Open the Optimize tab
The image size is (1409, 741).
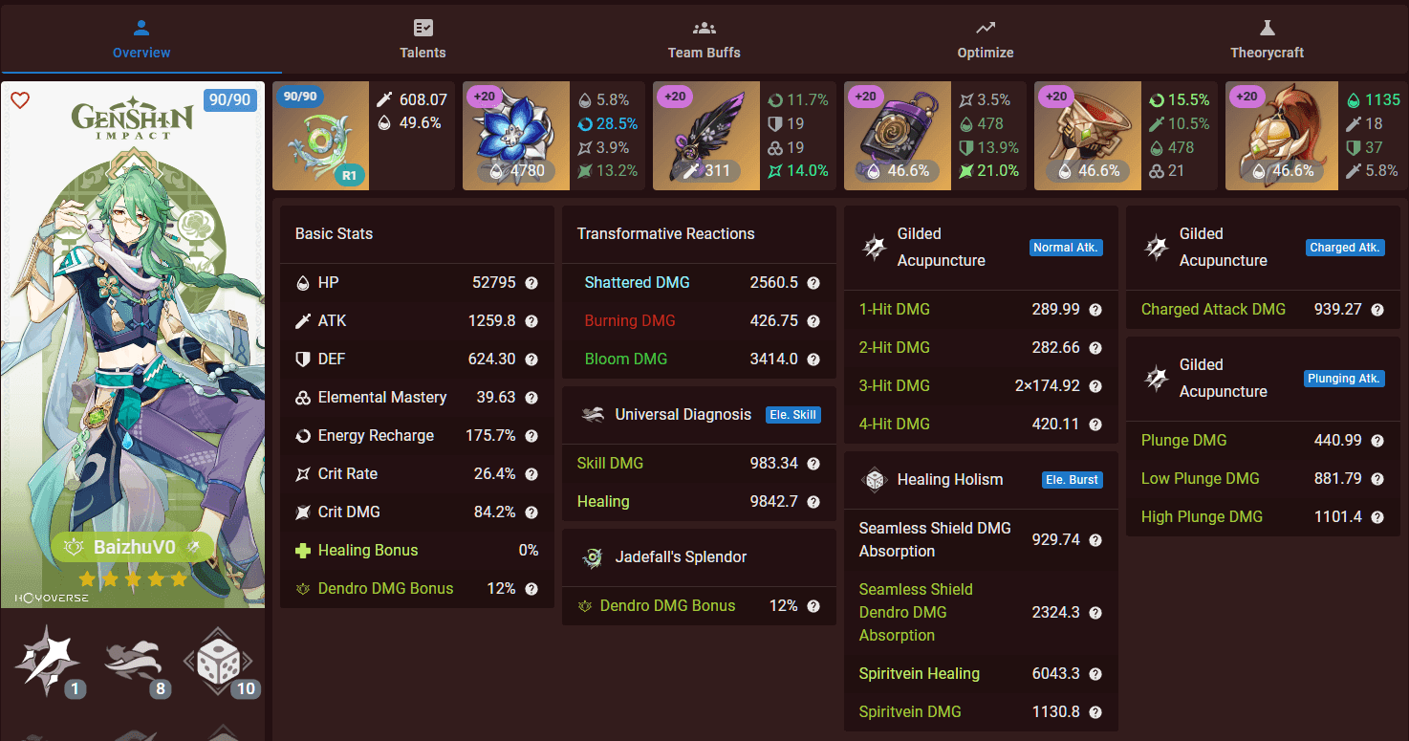point(986,40)
